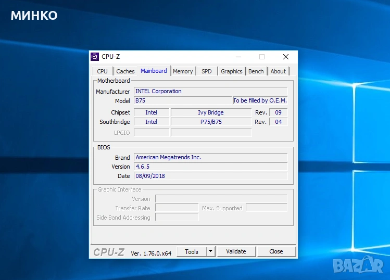Open the Caches tab
Image resolution: width=390 pixels, height=280 pixels.
(x=125, y=71)
